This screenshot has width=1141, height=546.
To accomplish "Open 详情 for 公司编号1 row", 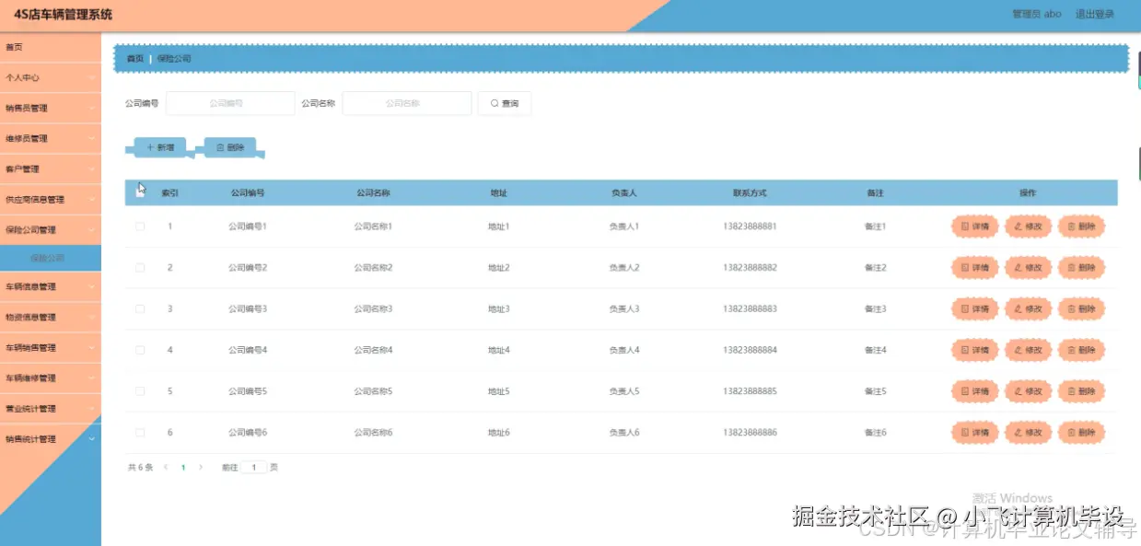I will (973, 226).
